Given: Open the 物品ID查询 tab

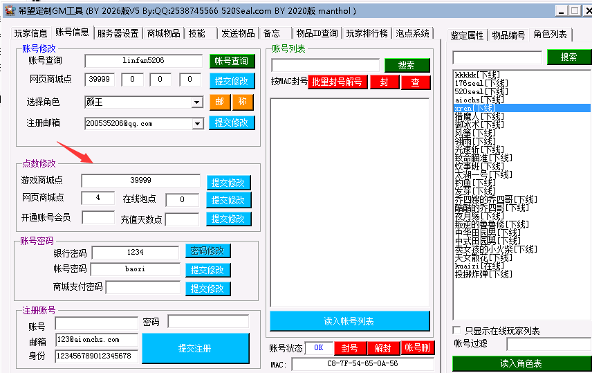Looking at the screenshot, I should click(x=317, y=33).
